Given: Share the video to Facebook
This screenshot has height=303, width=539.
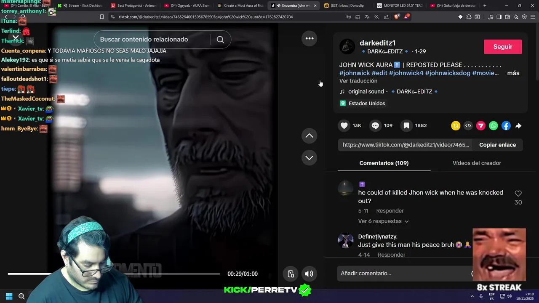Looking at the screenshot, I should click(506, 125).
